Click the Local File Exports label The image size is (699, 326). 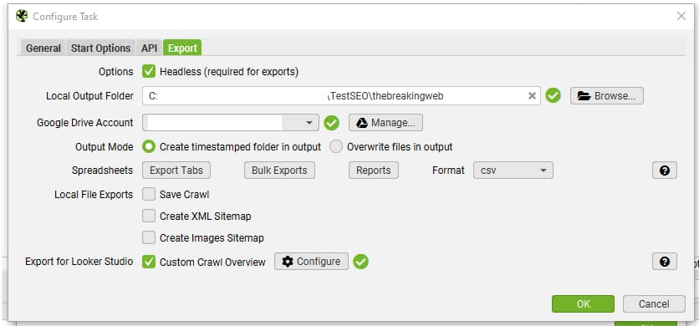coord(94,195)
